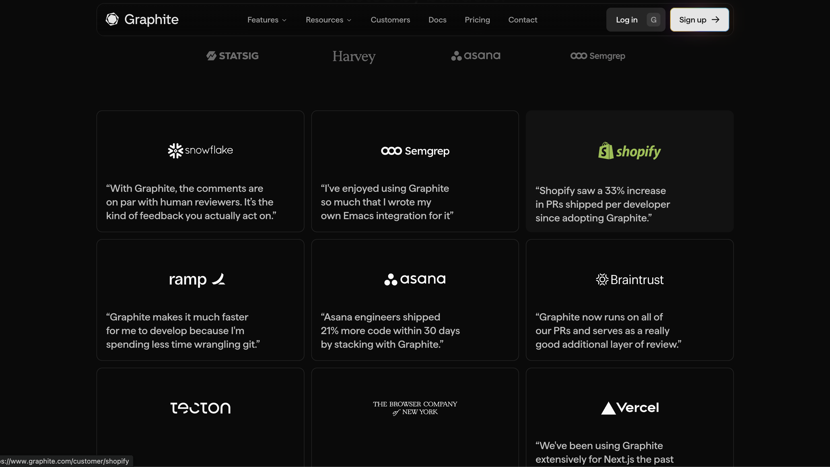This screenshot has width=830, height=467.
Task: Open the Ramp quote about wrangling git
Action: pos(183,331)
